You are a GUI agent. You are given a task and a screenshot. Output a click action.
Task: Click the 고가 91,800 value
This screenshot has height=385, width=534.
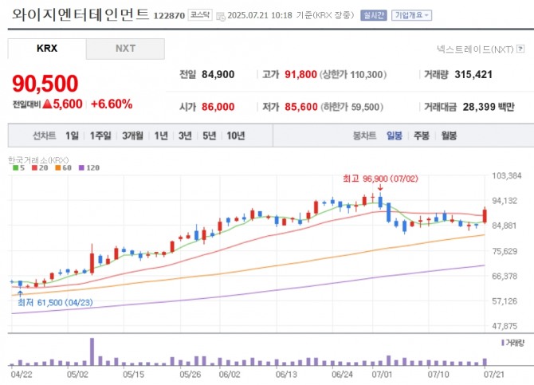pyautogui.click(x=300, y=74)
